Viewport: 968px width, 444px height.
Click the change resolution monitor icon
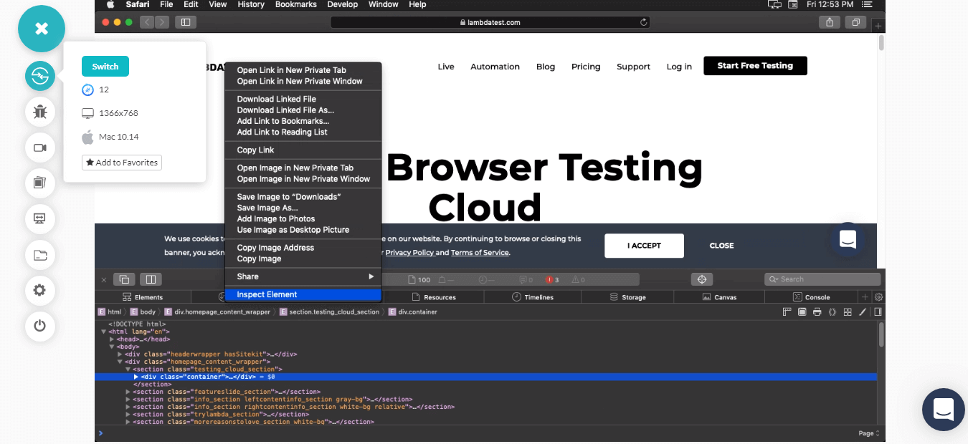(40, 218)
